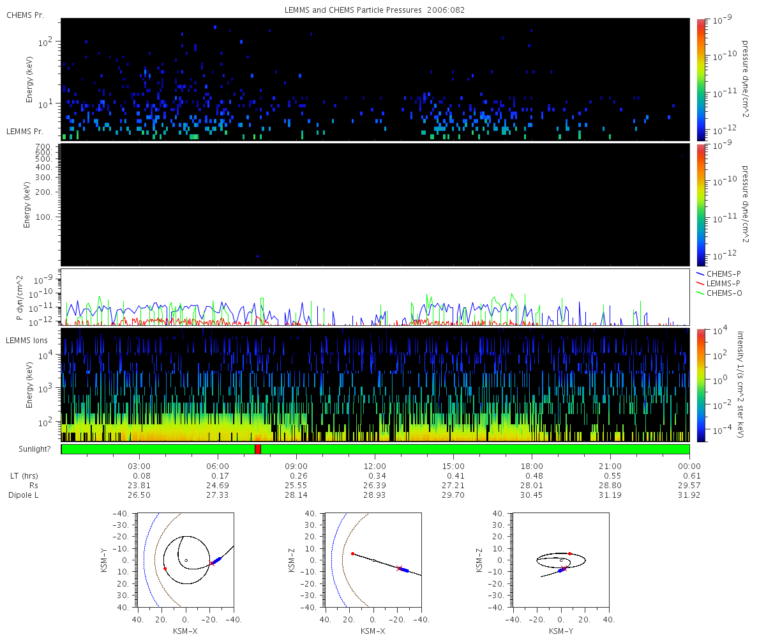This screenshot has width=766, height=639.
Task: Click the red eclipse segment in Sunlight bar
Action: 258,449
